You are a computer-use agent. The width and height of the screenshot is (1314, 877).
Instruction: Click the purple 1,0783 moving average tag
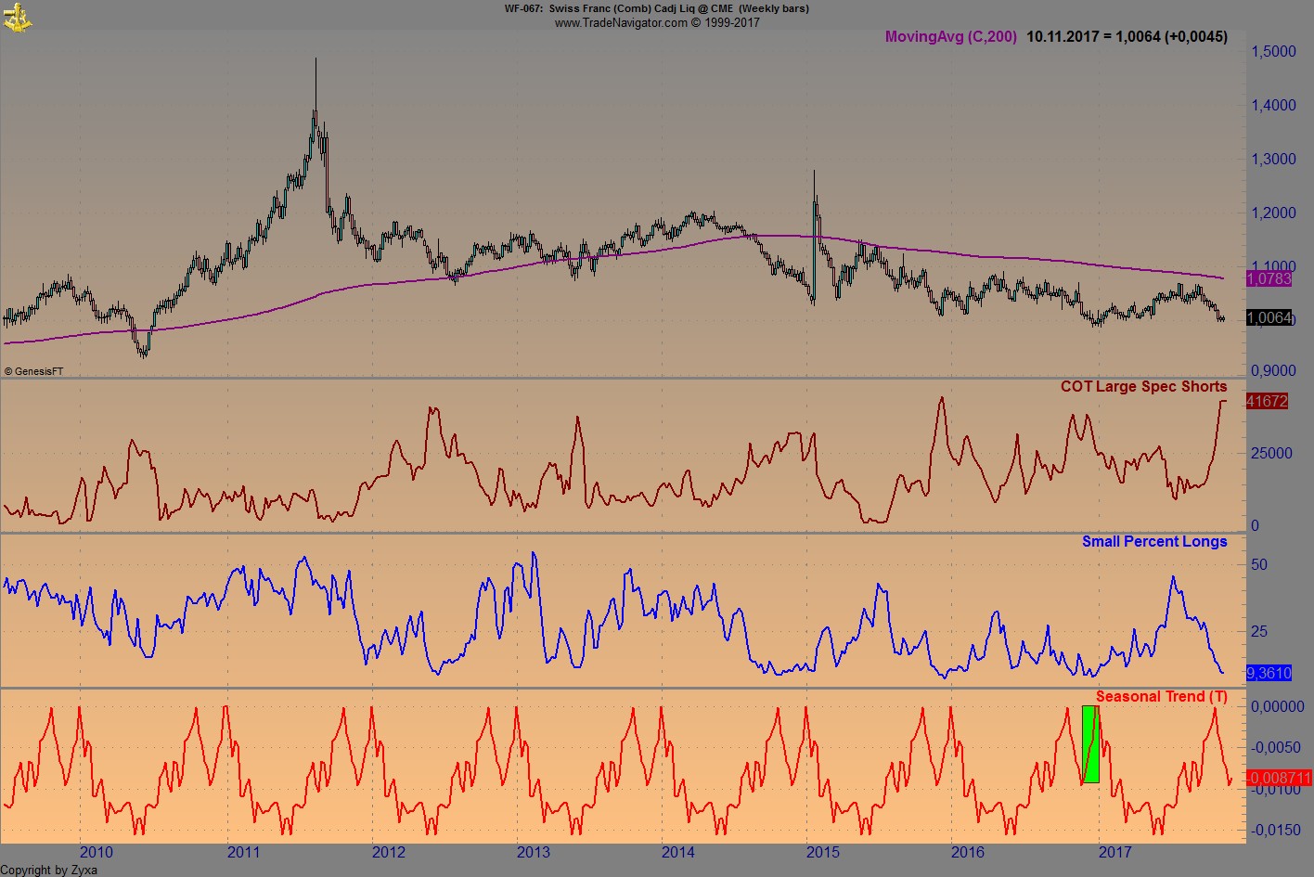point(1269,278)
